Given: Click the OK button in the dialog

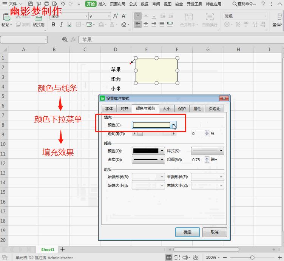Looking at the screenshot, I should (x=187, y=232).
